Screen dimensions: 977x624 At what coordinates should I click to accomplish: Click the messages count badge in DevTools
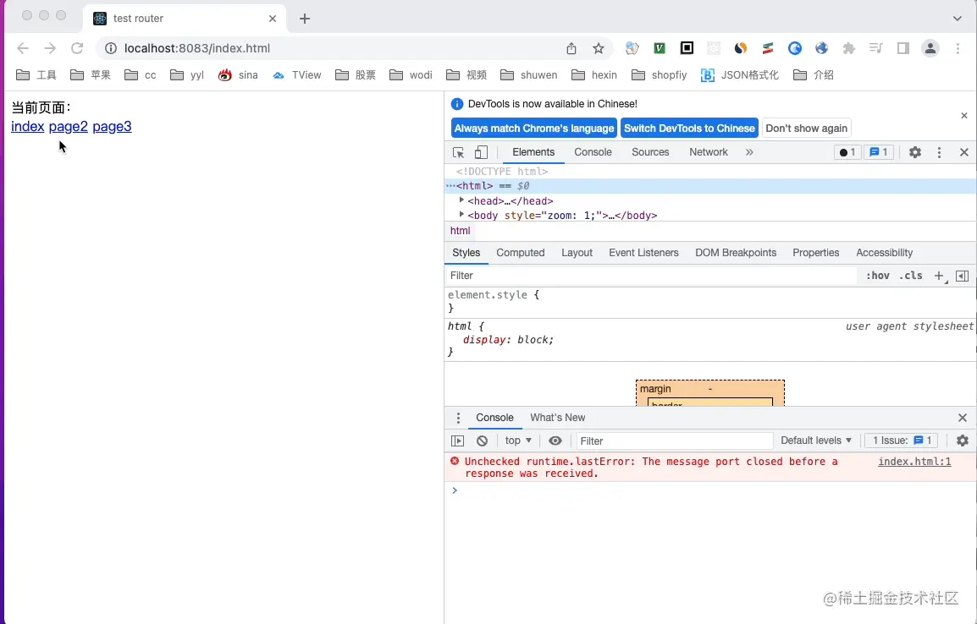tap(879, 152)
